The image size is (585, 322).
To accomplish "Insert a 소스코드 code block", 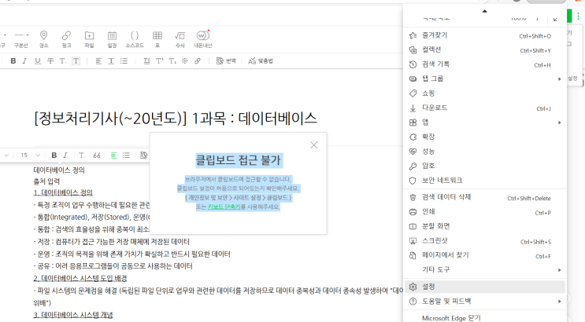I will (x=135, y=39).
